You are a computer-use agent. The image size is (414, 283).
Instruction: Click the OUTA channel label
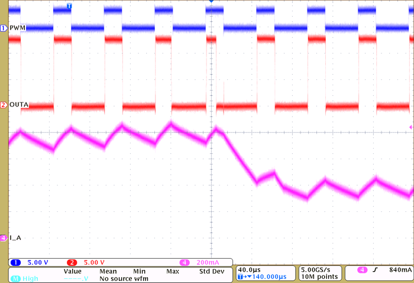click(x=19, y=105)
